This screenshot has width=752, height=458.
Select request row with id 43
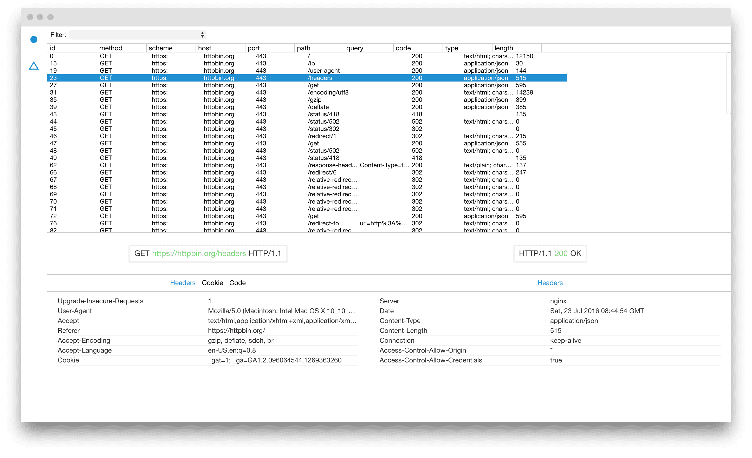tap(307, 114)
